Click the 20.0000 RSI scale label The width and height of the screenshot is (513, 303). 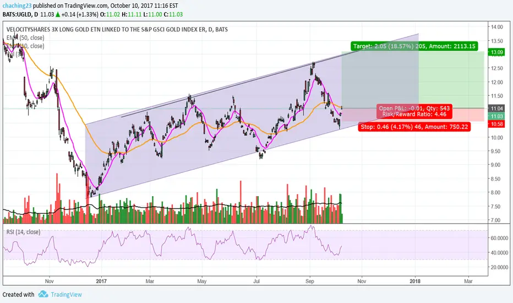tap(499, 267)
